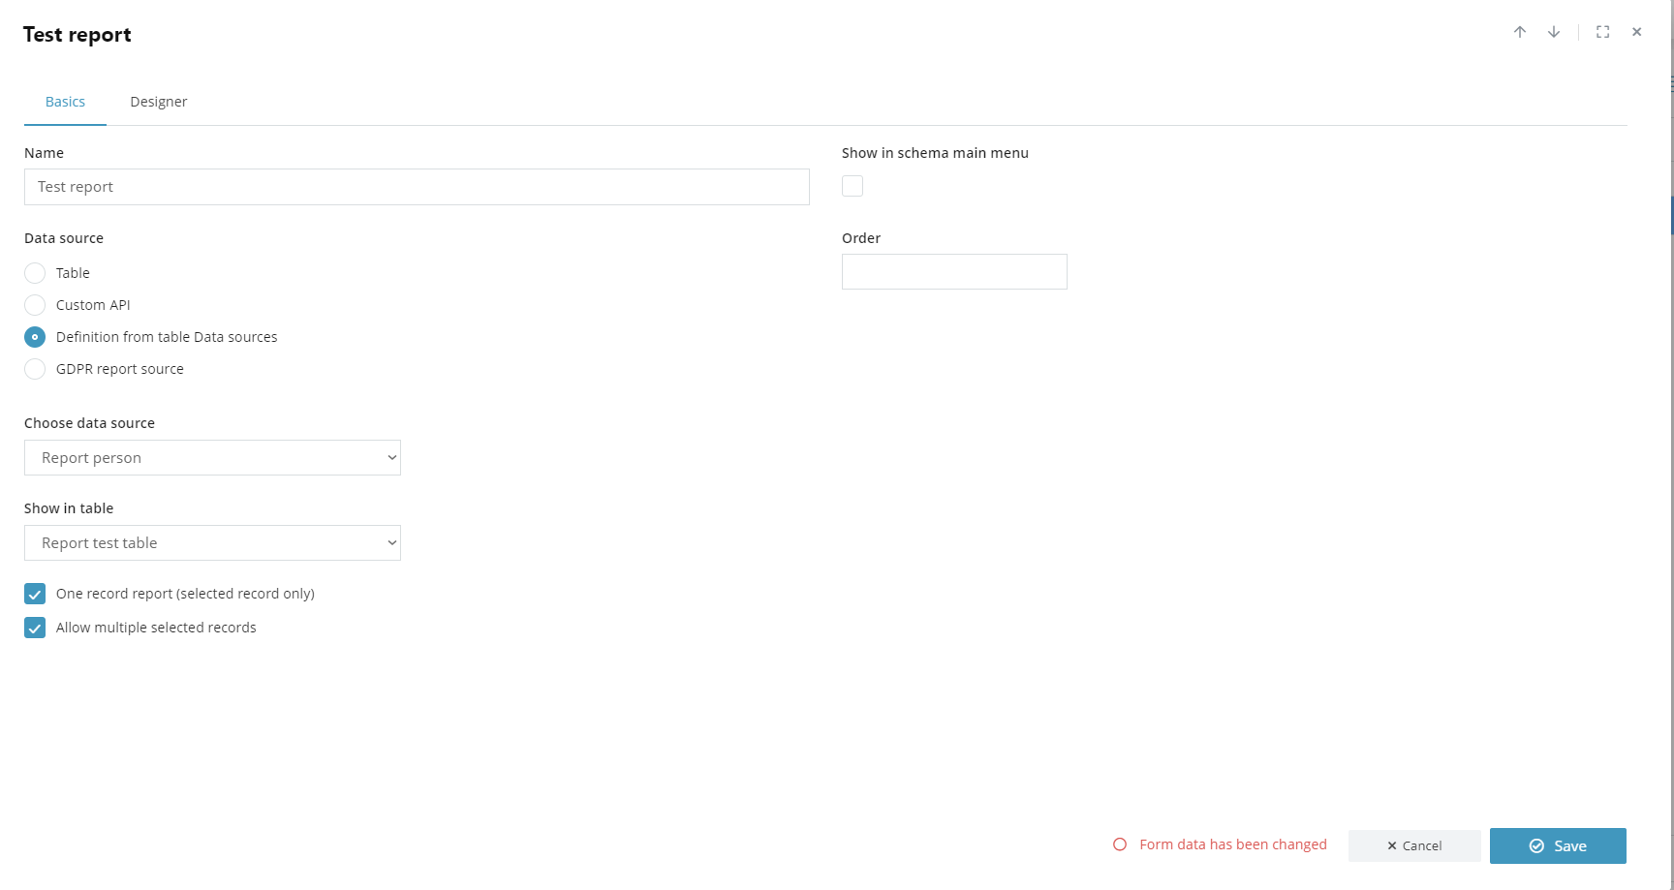Image resolution: width=1674 pixels, height=890 pixels.
Task: Open the Choose data source dropdown
Action: tap(212, 458)
